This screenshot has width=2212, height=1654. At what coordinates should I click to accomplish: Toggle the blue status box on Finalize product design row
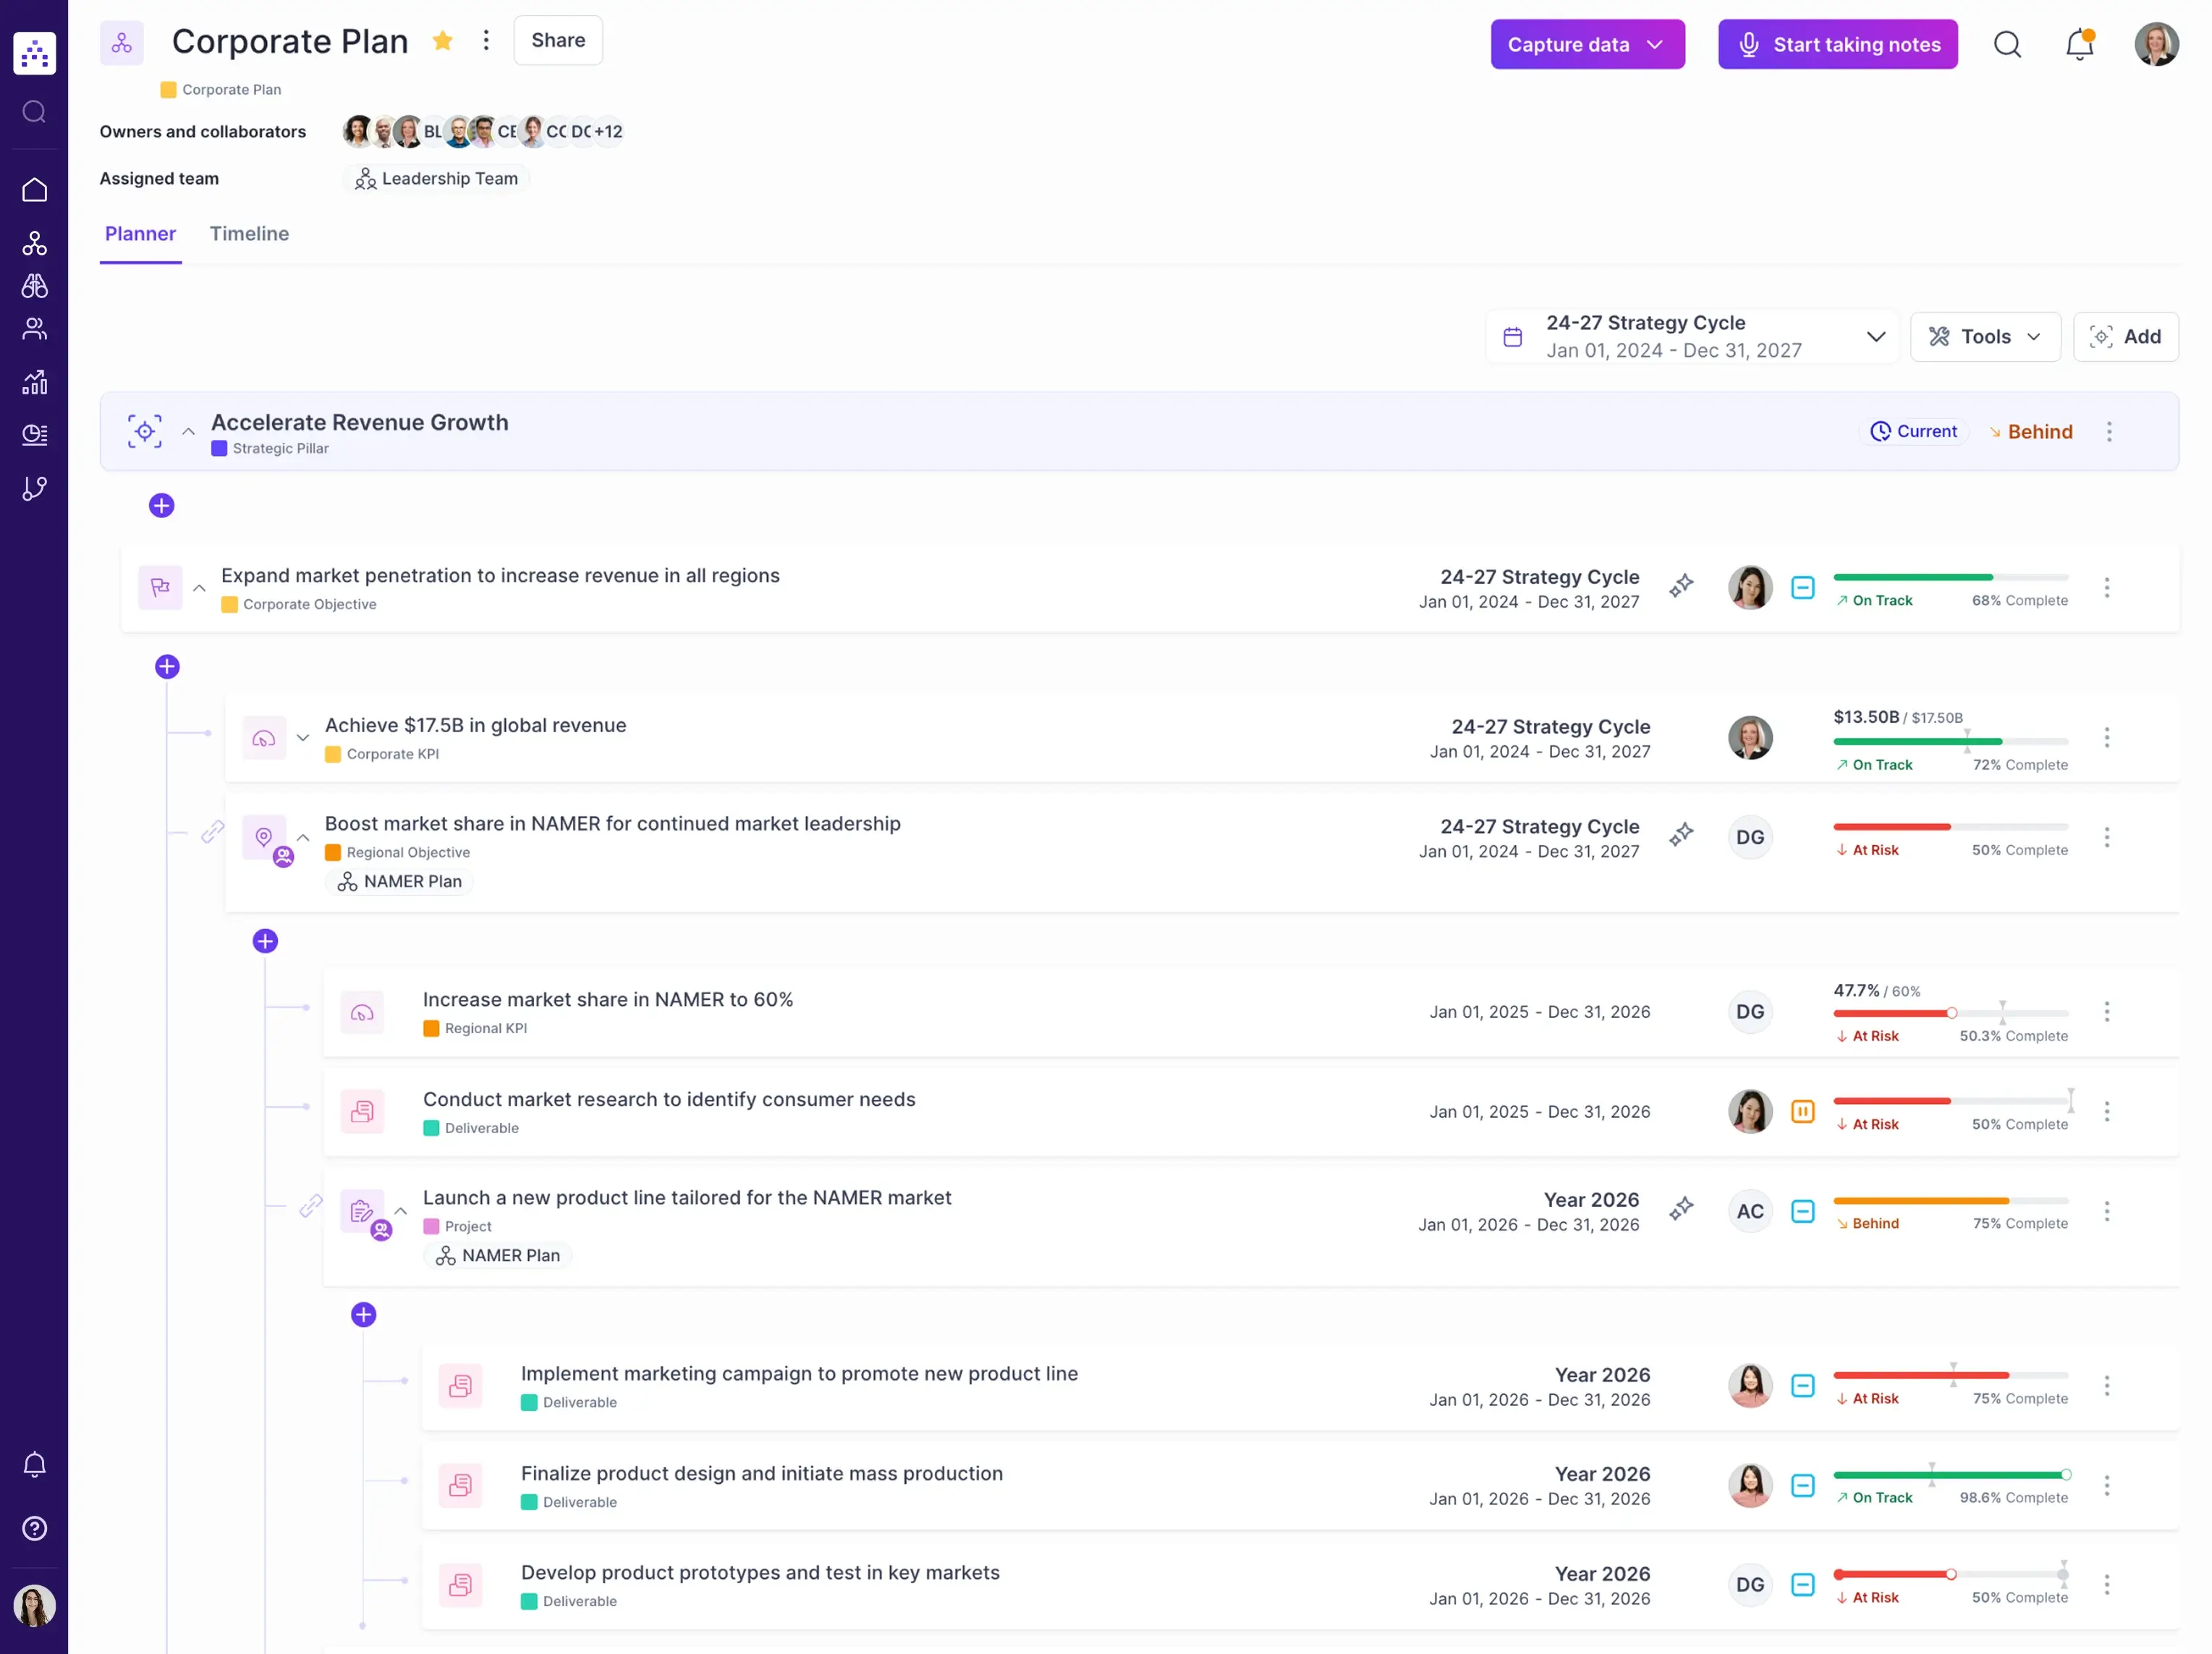click(1802, 1486)
